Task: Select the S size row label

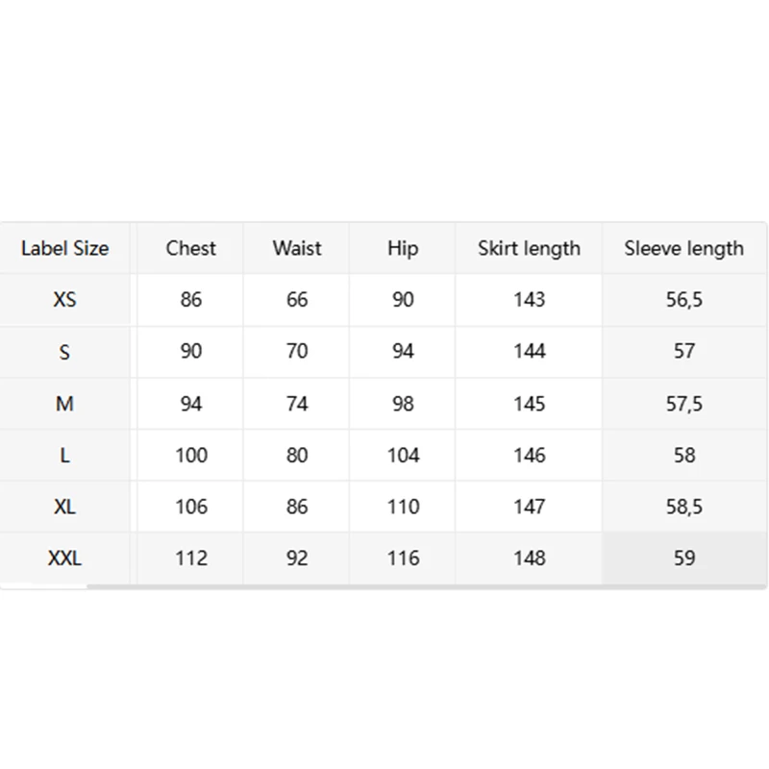Action: coord(64,352)
